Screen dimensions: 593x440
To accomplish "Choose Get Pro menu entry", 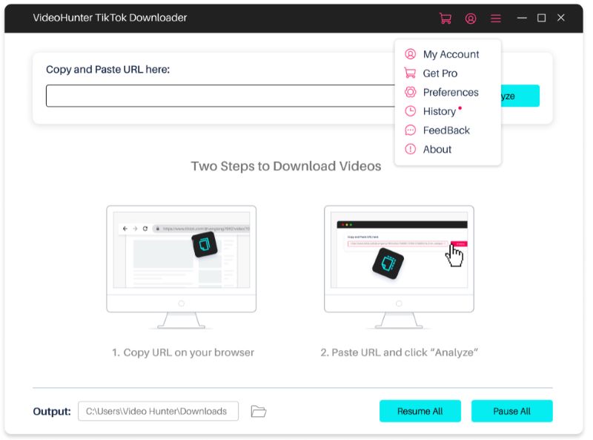I will point(440,73).
